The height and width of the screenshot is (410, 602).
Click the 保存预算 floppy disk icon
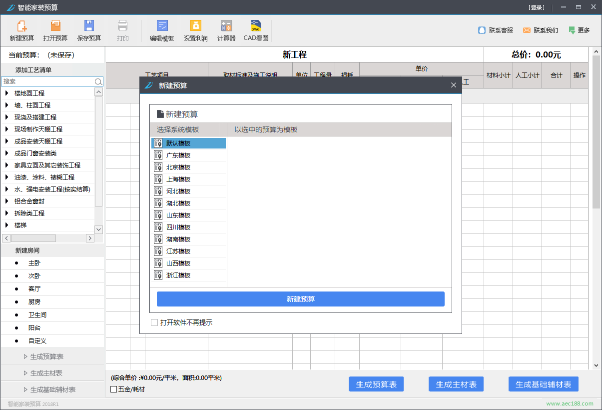click(x=89, y=26)
